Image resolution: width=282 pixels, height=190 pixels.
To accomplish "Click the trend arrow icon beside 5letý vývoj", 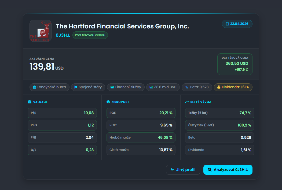I will click(187, 102).
